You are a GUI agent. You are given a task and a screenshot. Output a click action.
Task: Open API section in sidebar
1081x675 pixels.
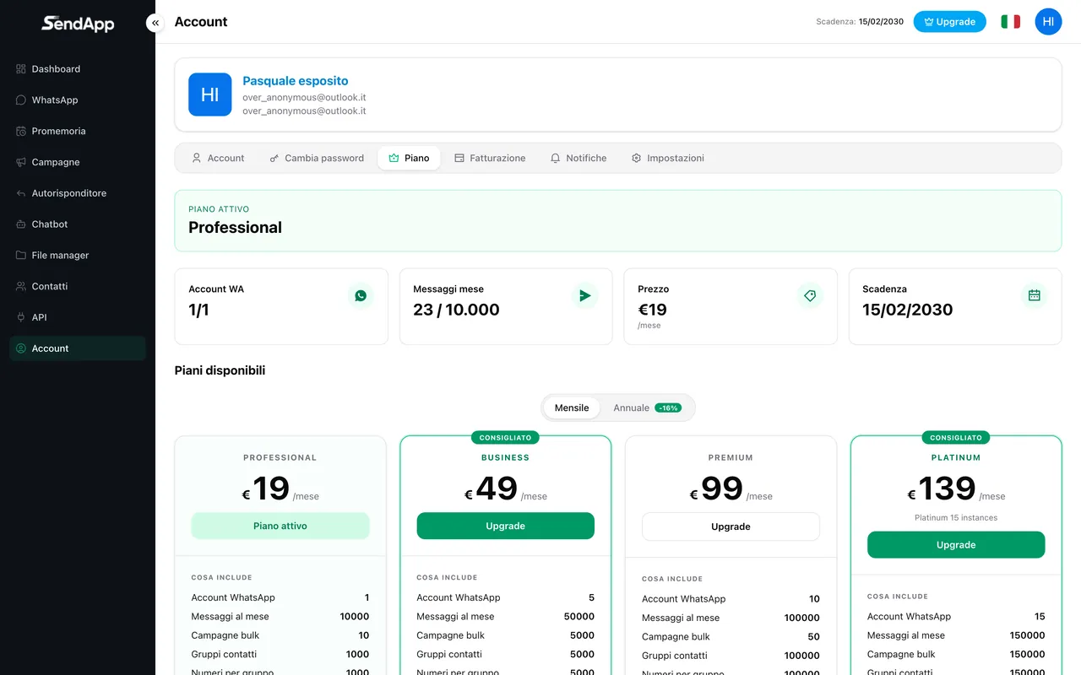[78, 317]
